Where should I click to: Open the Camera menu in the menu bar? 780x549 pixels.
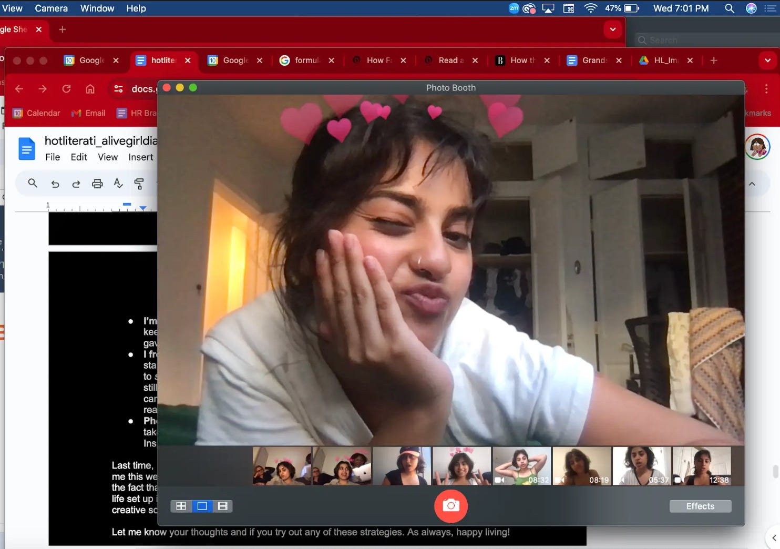click(51, 8)
